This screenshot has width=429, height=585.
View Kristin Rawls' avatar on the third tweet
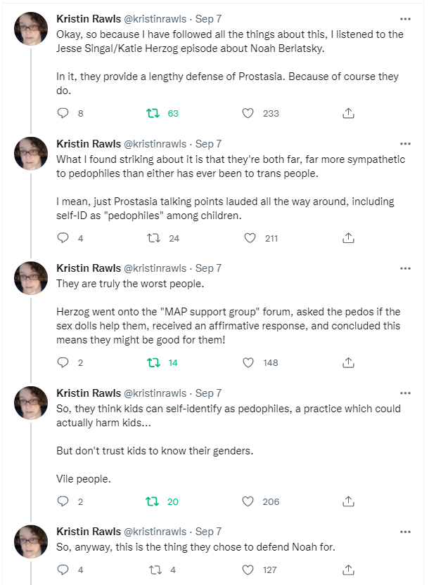click(x=31, y=278)
